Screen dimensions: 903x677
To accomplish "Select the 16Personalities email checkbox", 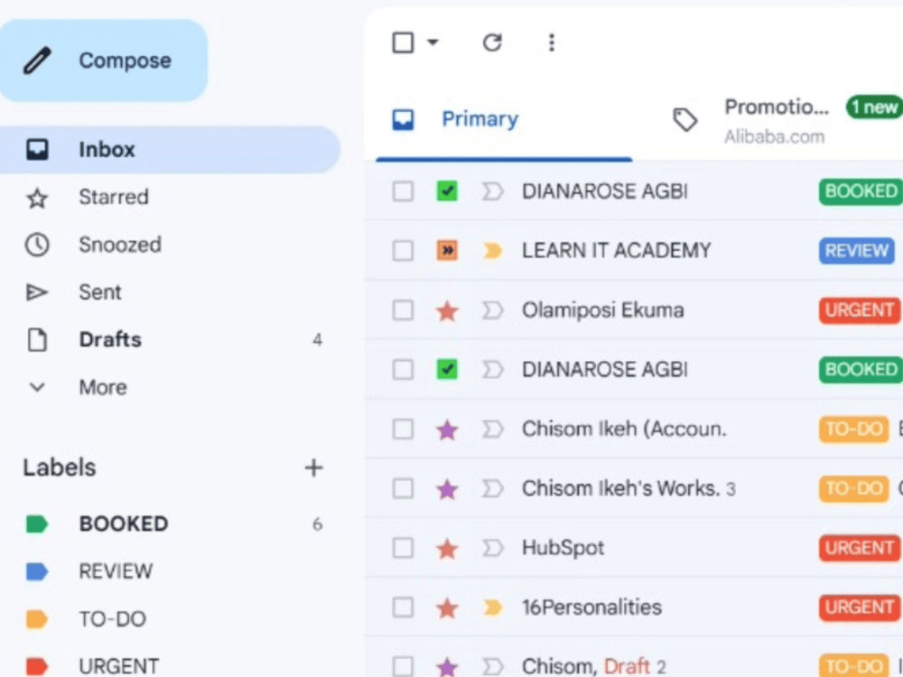I will click(x=403, y=607).
